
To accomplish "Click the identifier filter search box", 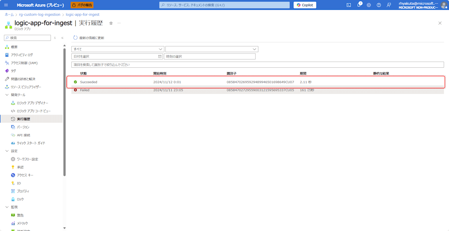I will (x=257, y=65).
